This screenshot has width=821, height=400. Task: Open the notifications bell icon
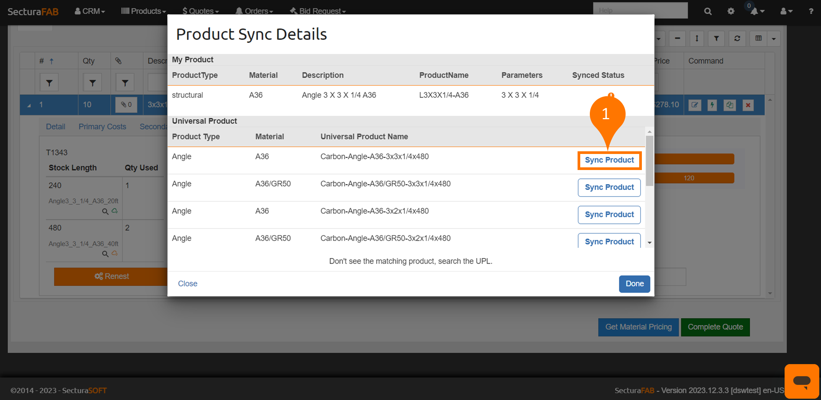coord(754,11)
